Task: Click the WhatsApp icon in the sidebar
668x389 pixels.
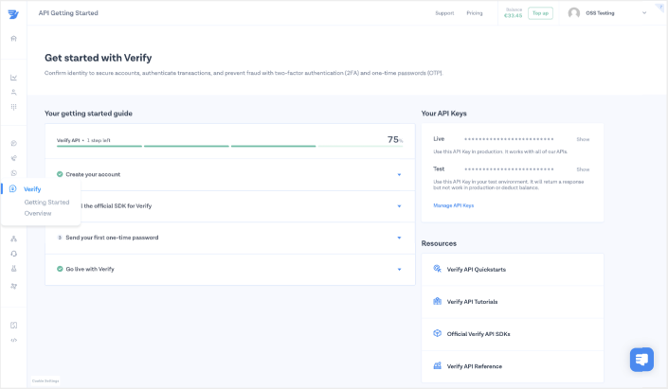Action: (x=13, y=173)
